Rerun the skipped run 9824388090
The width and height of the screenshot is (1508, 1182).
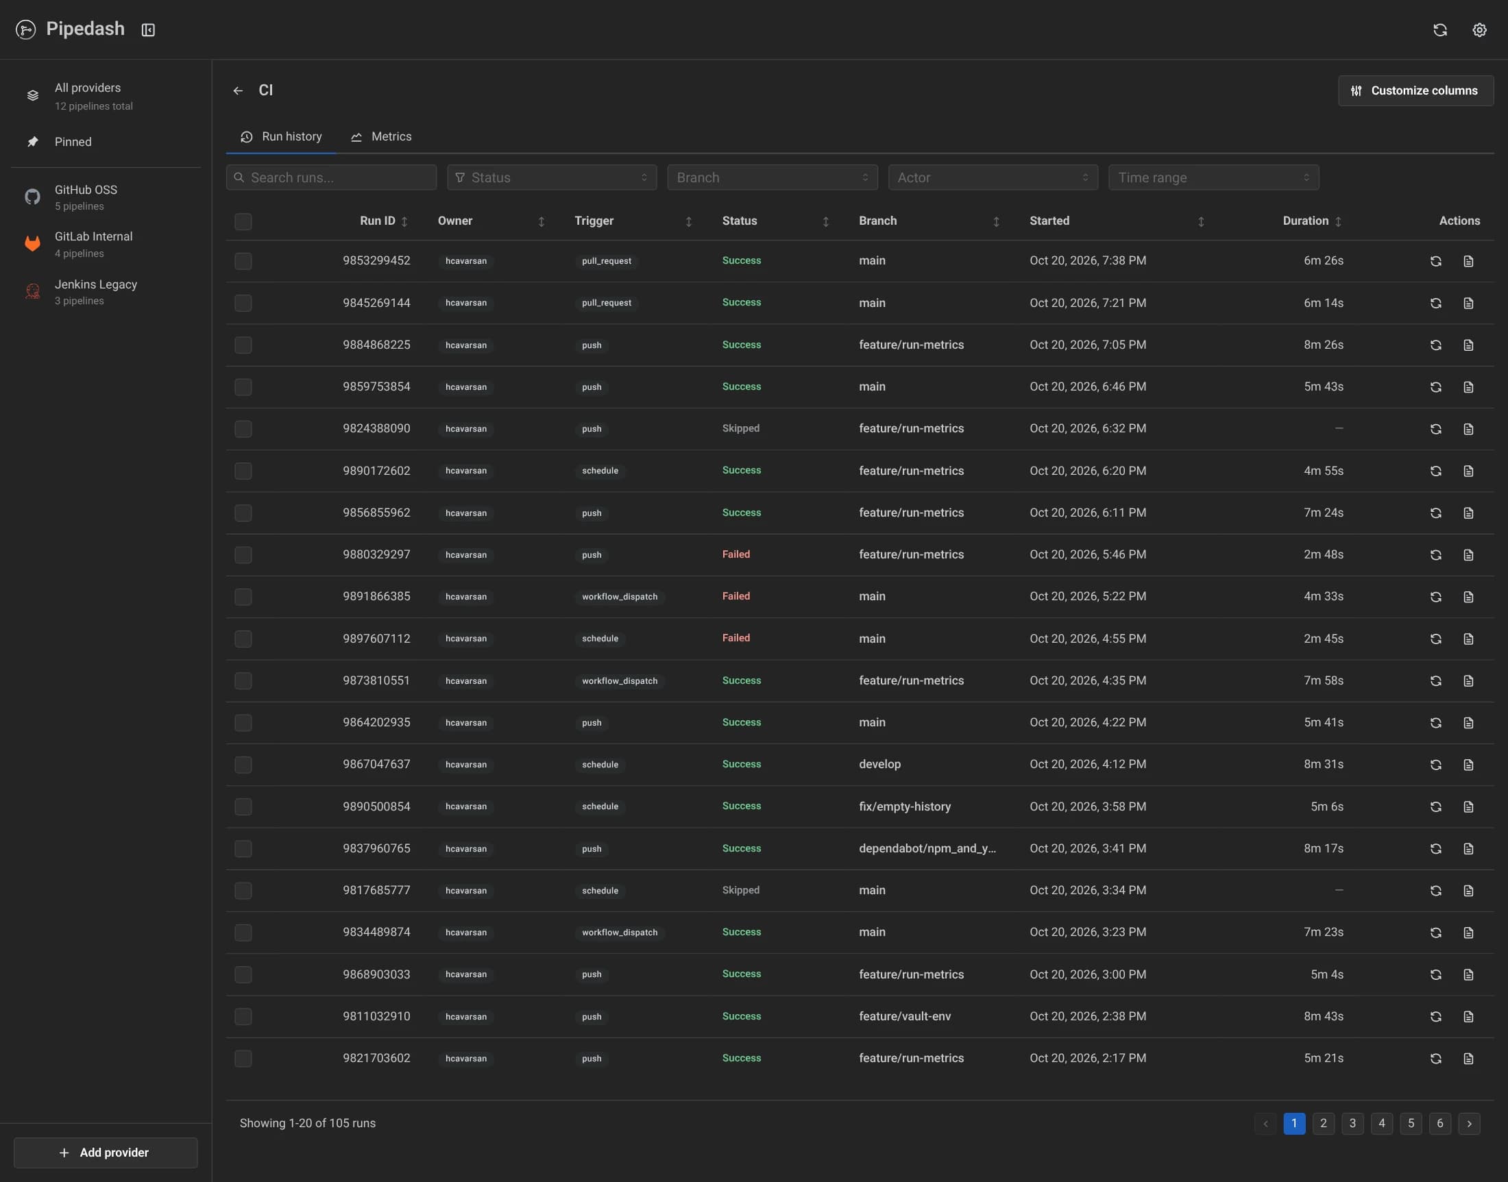(x=1436, y=429)
